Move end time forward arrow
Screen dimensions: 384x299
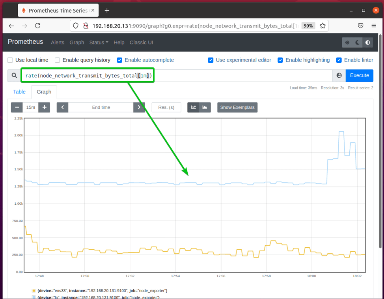(x=139, y=107)
